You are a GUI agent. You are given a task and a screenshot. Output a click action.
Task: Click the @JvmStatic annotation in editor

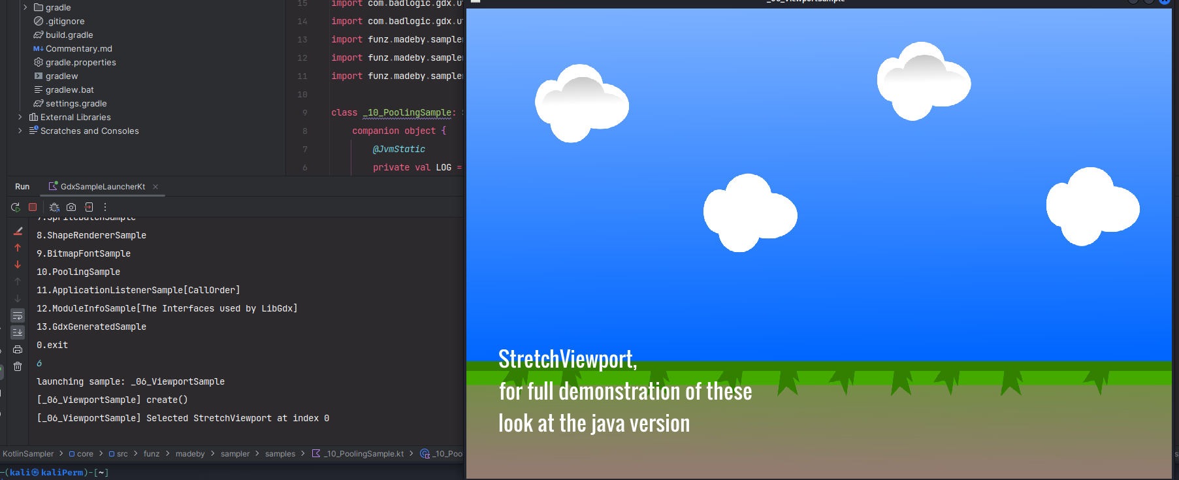(x=399, y=150)
